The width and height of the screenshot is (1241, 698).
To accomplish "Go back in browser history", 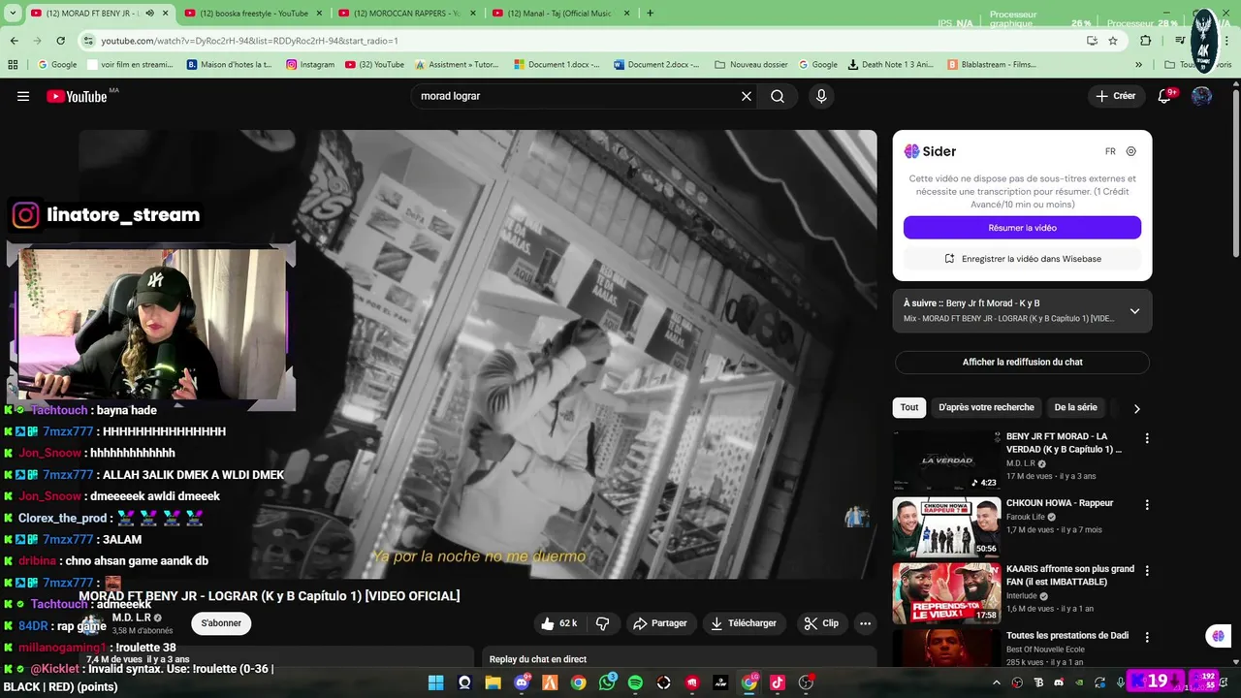I will [14, 41].
